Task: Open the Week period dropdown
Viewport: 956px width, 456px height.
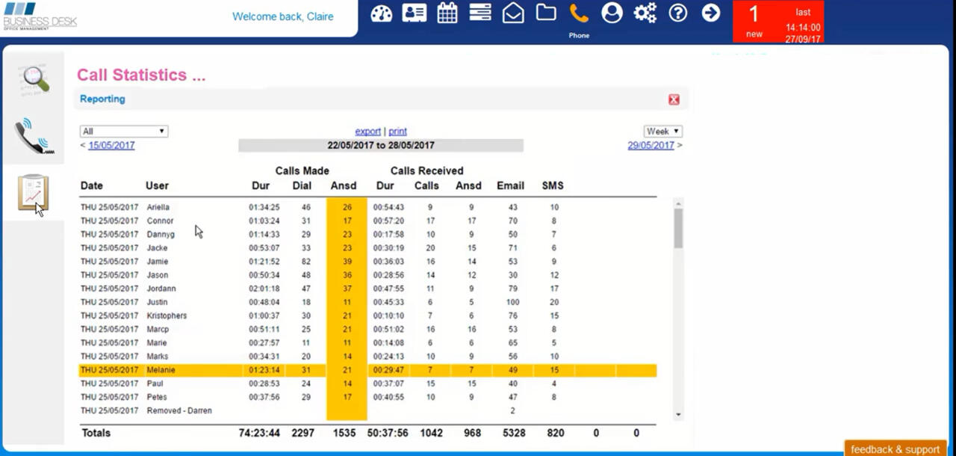Action: pyautogui.click(x=662, y=130)
